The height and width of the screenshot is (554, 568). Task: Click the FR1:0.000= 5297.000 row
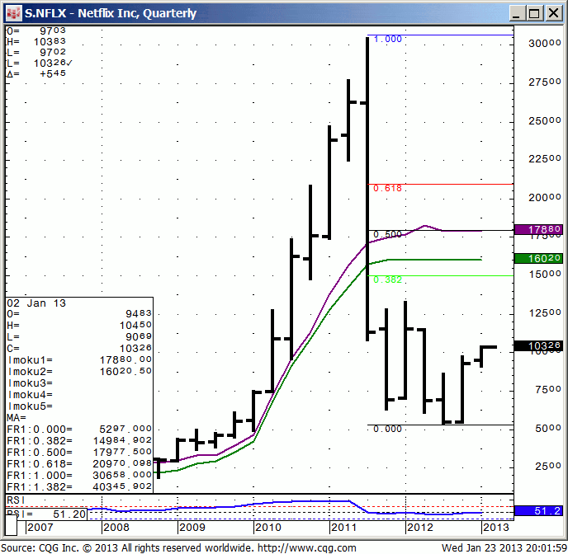(x=79, y=430)
